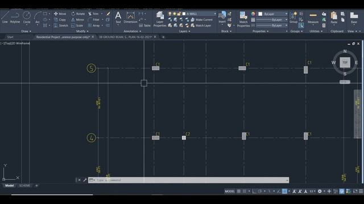
Task: Click the command line customize wrench icon
Action: [85, 180]
